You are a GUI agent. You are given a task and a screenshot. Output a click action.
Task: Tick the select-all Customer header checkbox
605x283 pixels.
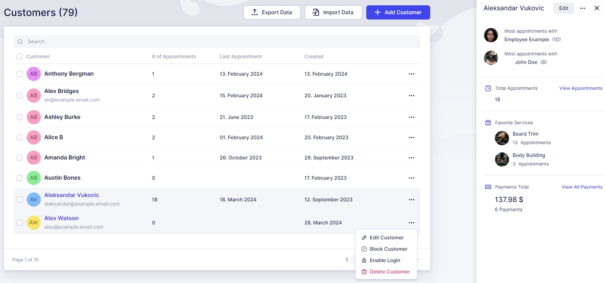click(x=20, y=56)
